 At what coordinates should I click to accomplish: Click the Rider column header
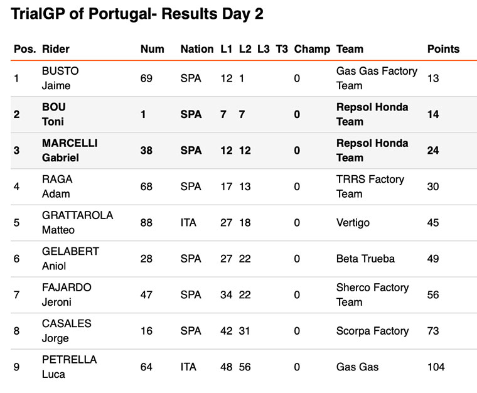tap(55, 49)
